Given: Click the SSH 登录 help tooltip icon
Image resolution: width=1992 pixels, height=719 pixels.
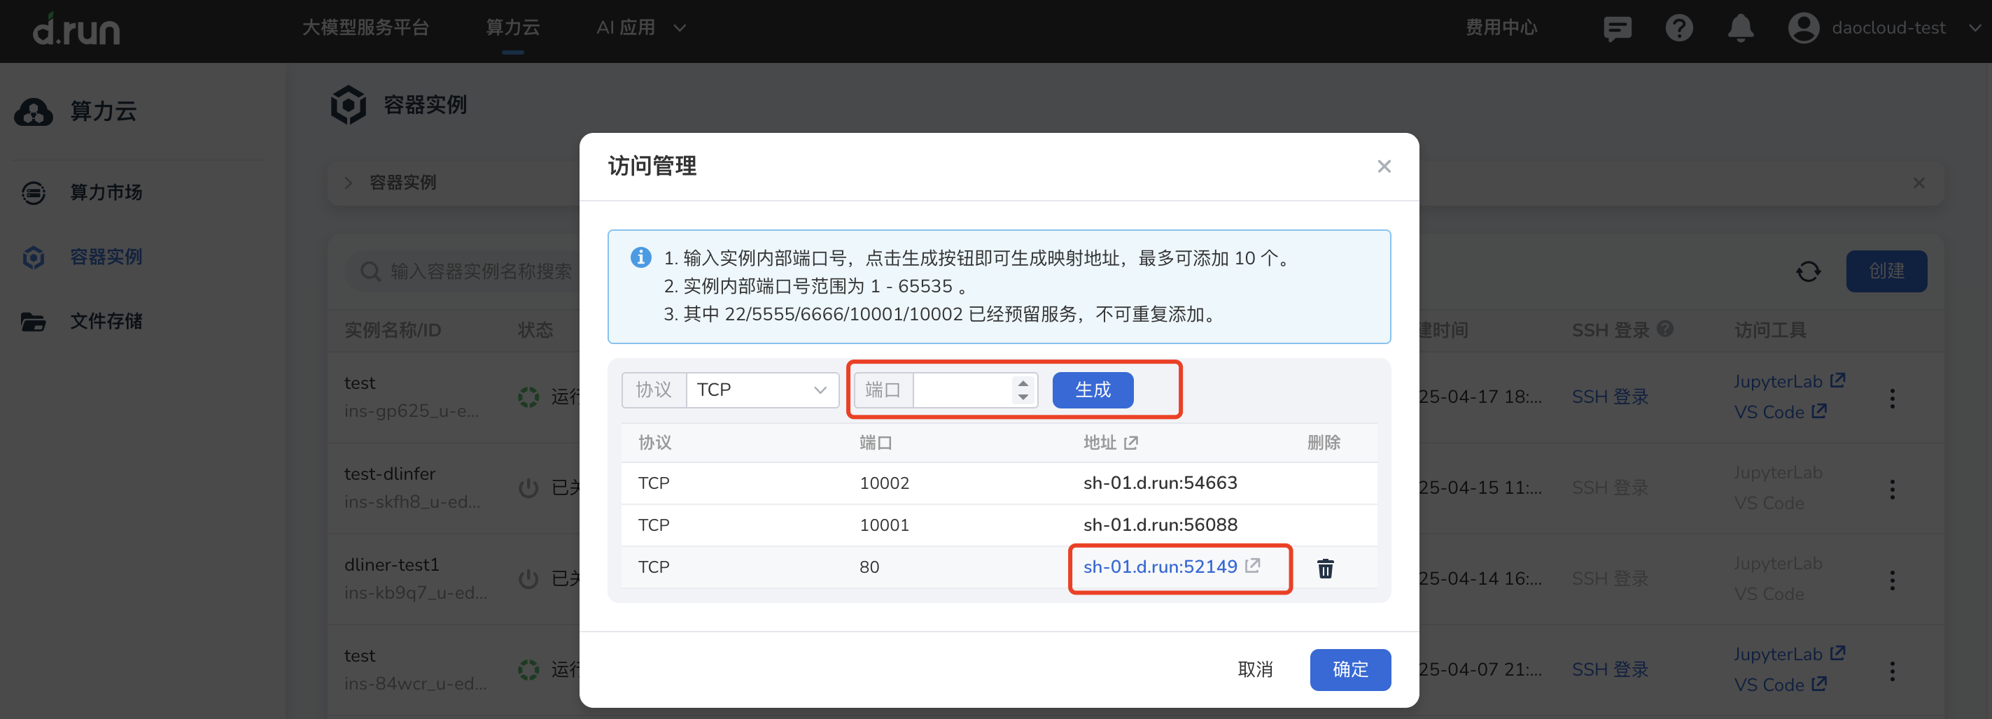Looking at the screenshot, I should pos(1666,329).
